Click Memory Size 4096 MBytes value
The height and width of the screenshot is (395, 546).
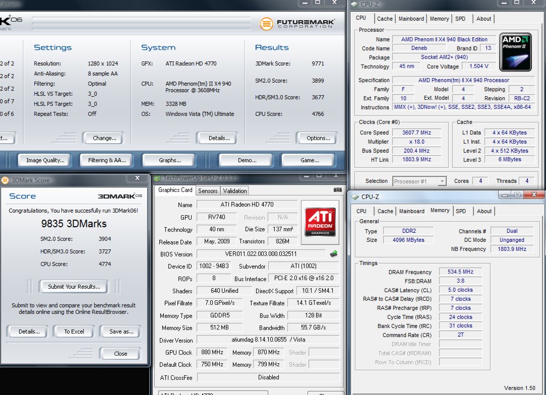(408, 240)
